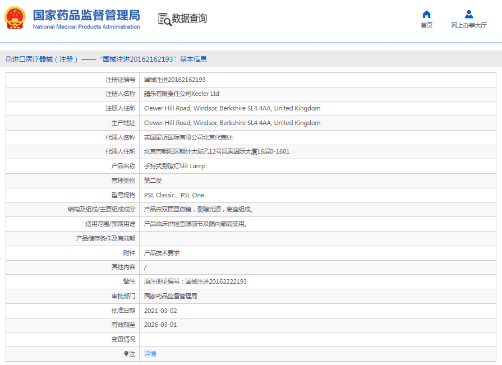Click the product name Slit Lamp cell

174,166
